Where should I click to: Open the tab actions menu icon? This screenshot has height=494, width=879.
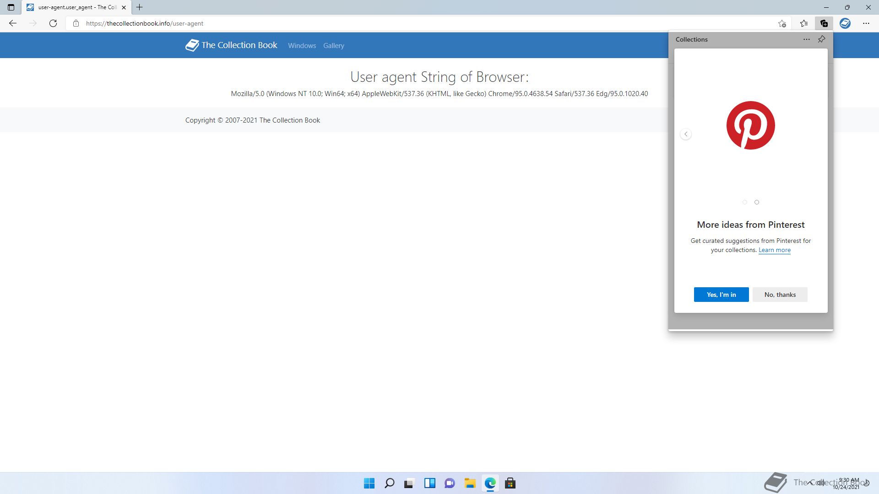11,7
